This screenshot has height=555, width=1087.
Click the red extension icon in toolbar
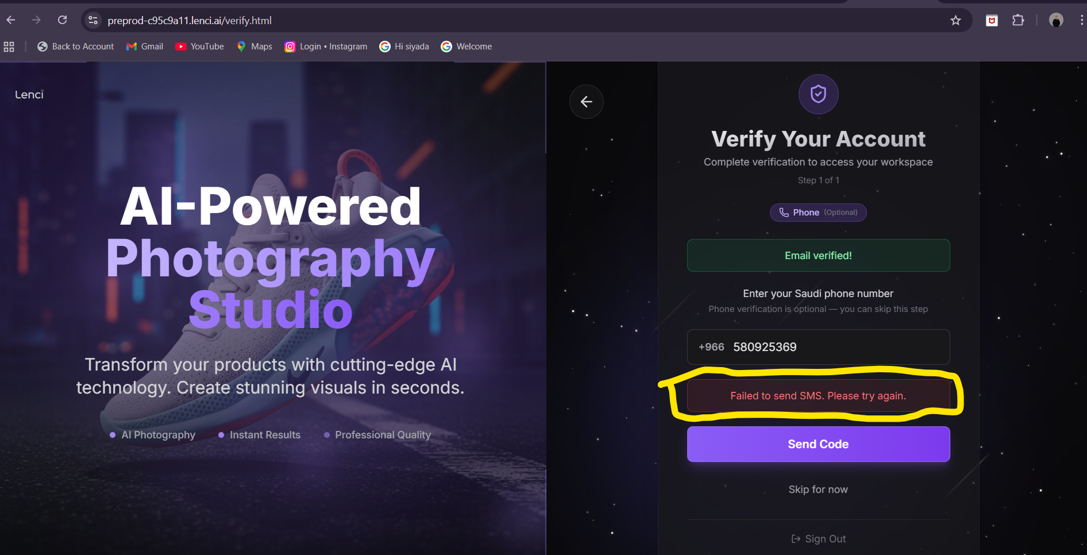click(x=992, y=21)
